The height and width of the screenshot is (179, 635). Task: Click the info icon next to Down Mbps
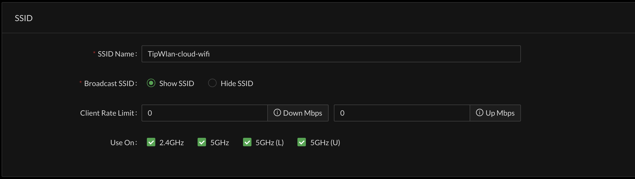(277, 113)
